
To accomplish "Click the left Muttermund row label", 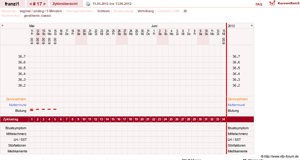I will coord(18,105).
